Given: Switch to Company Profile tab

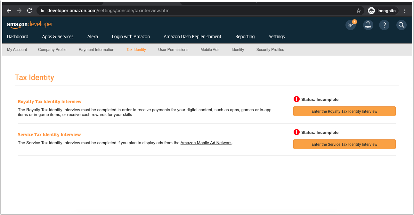Looking at the screenshot, I should (52, 50).
